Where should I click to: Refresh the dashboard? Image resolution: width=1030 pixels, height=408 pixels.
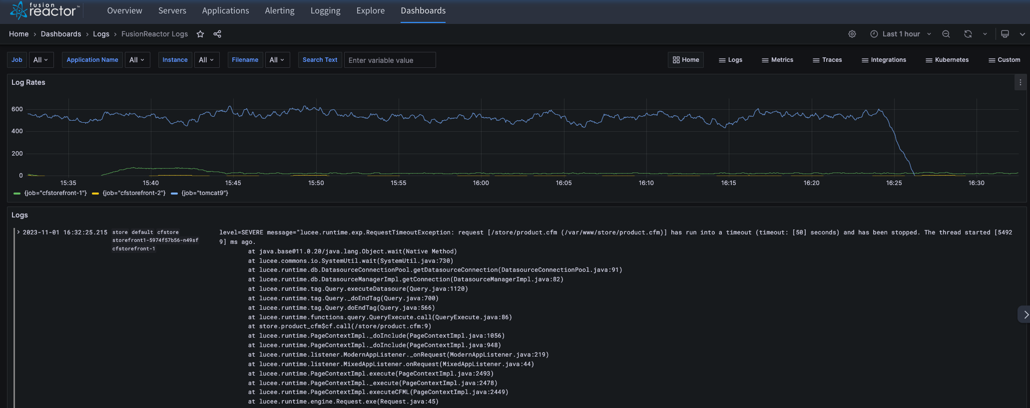click(x=968, y=34)
